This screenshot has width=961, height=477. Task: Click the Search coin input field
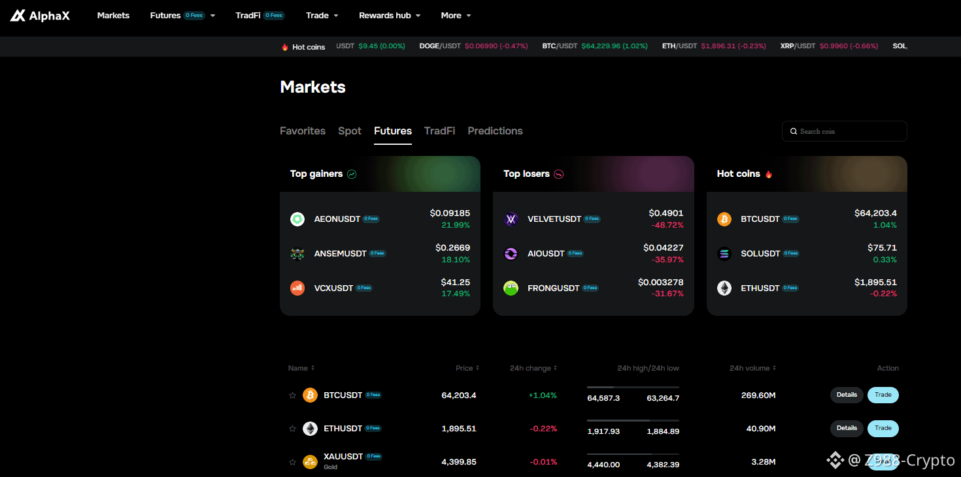(845, 131)
